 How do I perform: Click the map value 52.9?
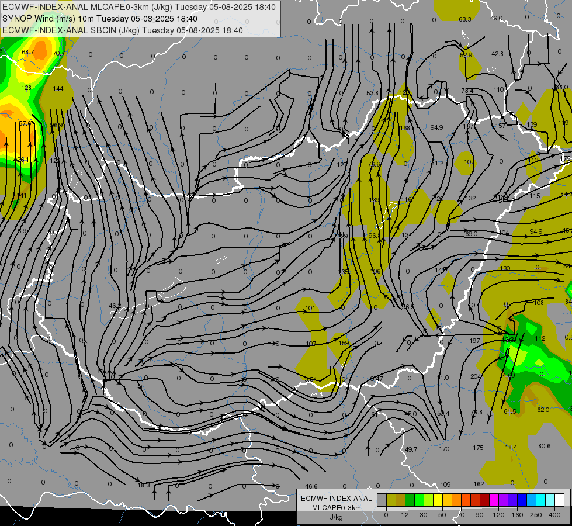[x=466, y=55]
